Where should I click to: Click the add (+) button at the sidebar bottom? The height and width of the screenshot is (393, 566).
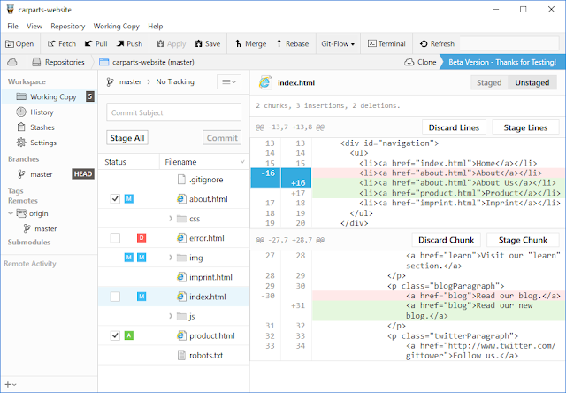coord(10,385)
